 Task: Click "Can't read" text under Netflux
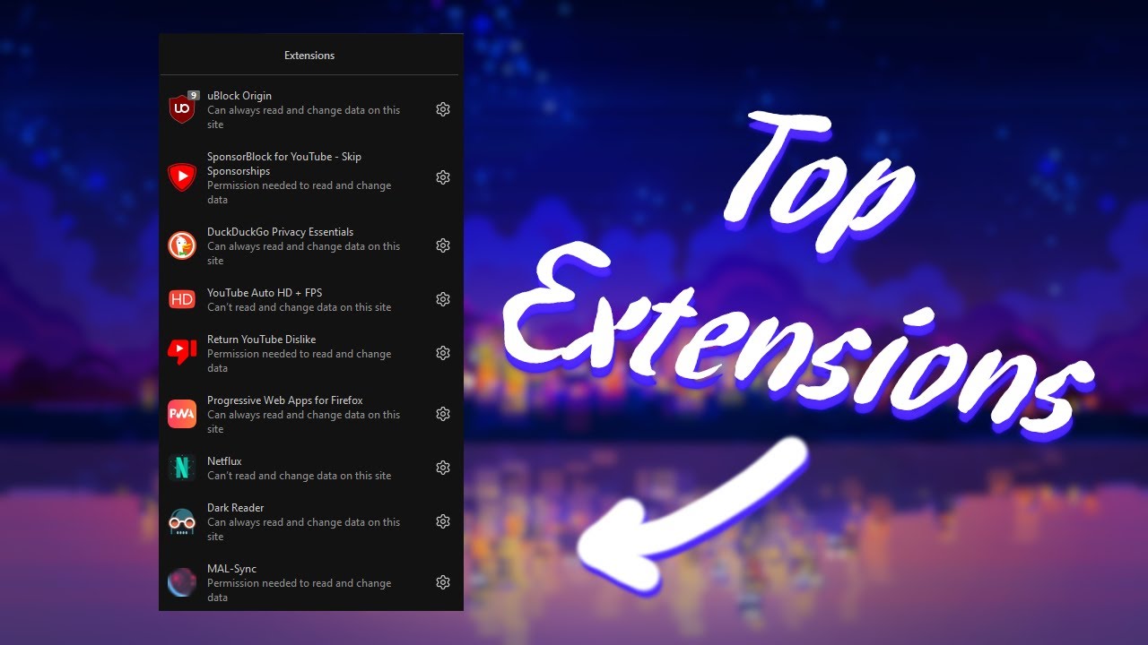tap(300, 476)
